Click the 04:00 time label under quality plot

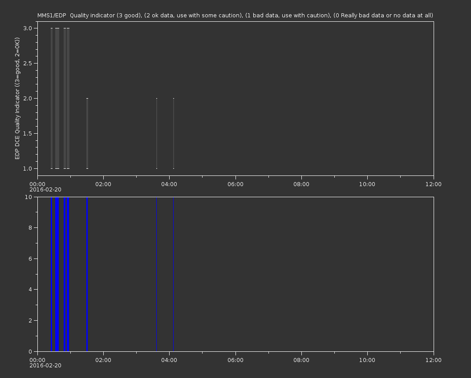(x=169, y=184)
